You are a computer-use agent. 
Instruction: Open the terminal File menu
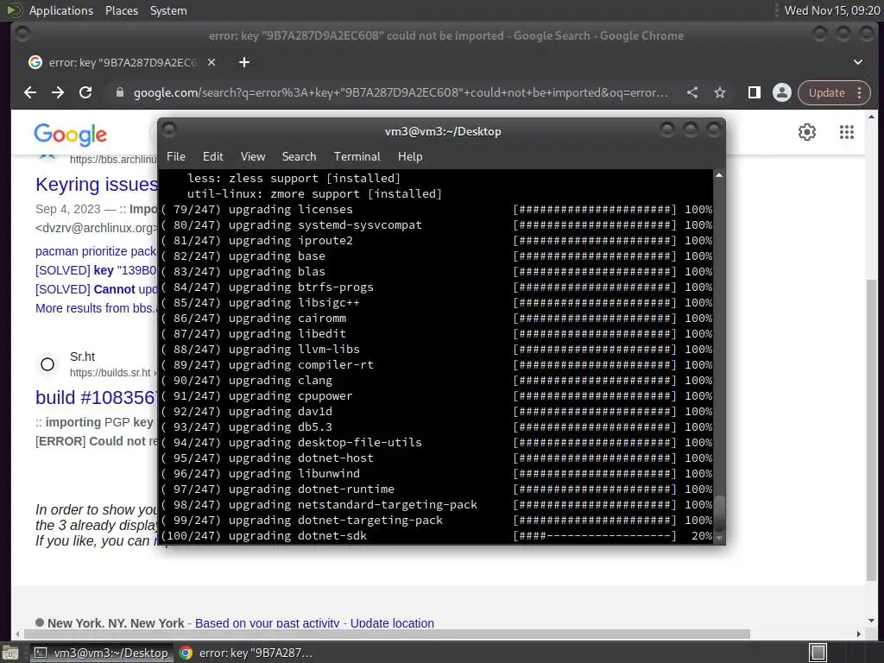(x=176, y=157)
